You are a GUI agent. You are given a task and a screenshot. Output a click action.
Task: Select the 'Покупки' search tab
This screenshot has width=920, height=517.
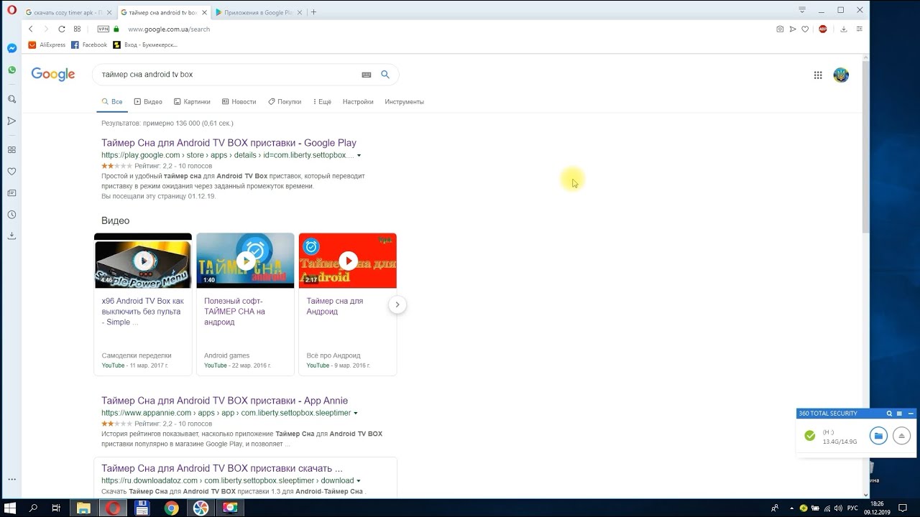point(285,102)
